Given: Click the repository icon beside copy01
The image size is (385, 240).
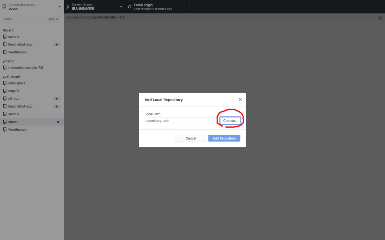Looking at the screenshot, I should coord(5,91).
